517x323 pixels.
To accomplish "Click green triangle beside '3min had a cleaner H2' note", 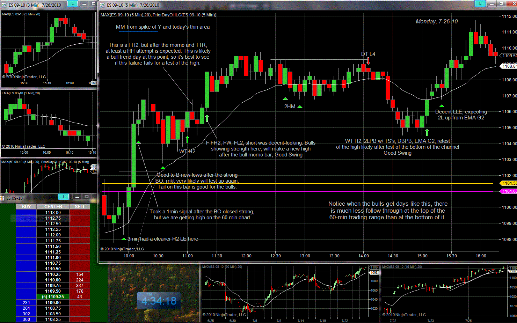I will tap(124, 239).
